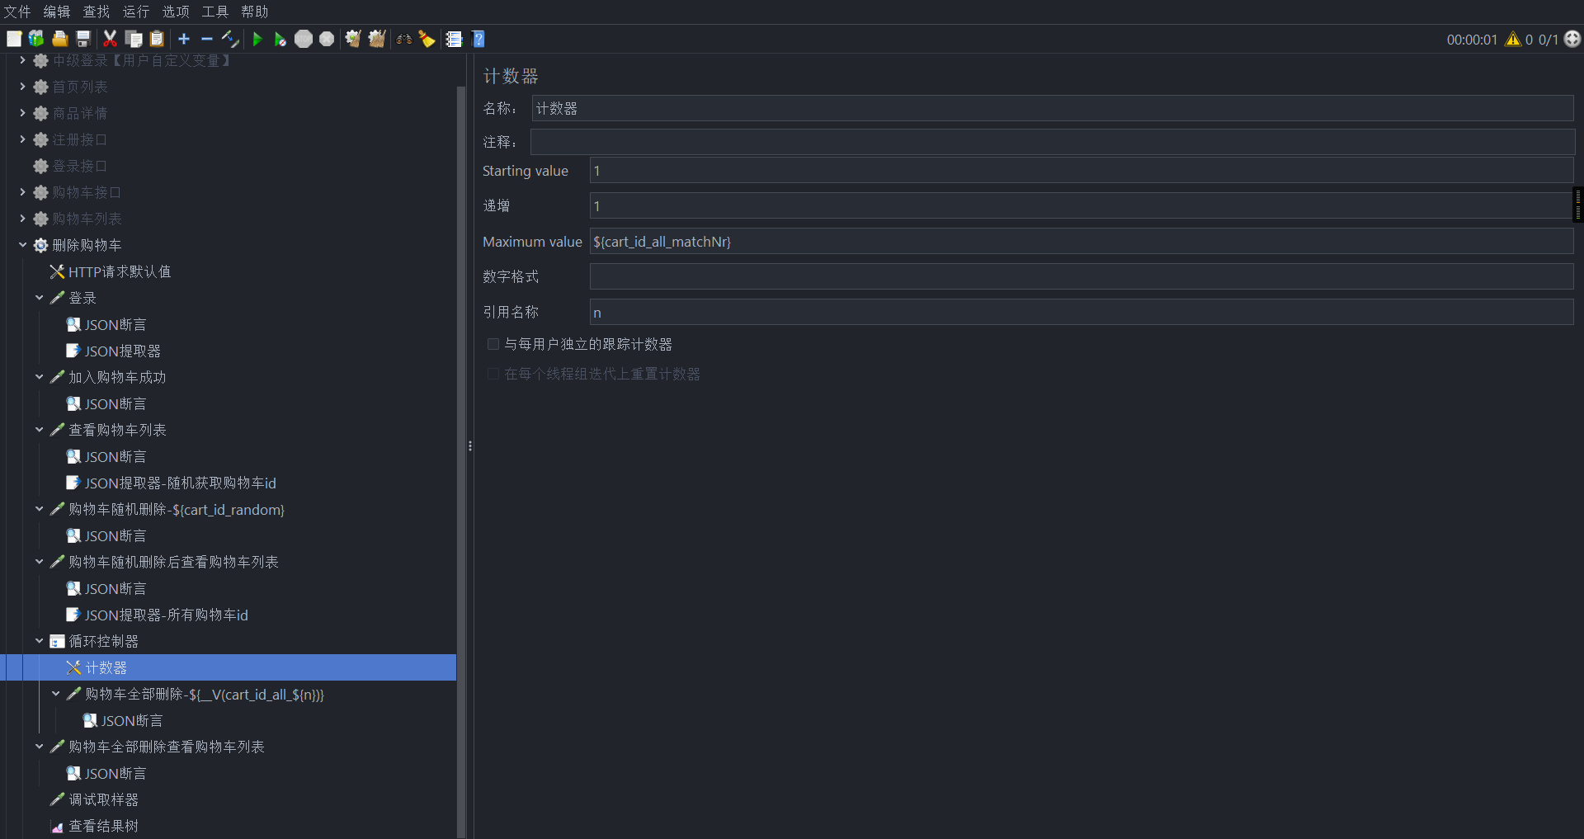The width and height of the screenshot is (1584, 839).
Task: Toggle enable/disable element icon
Action: [x=230, y=39]
